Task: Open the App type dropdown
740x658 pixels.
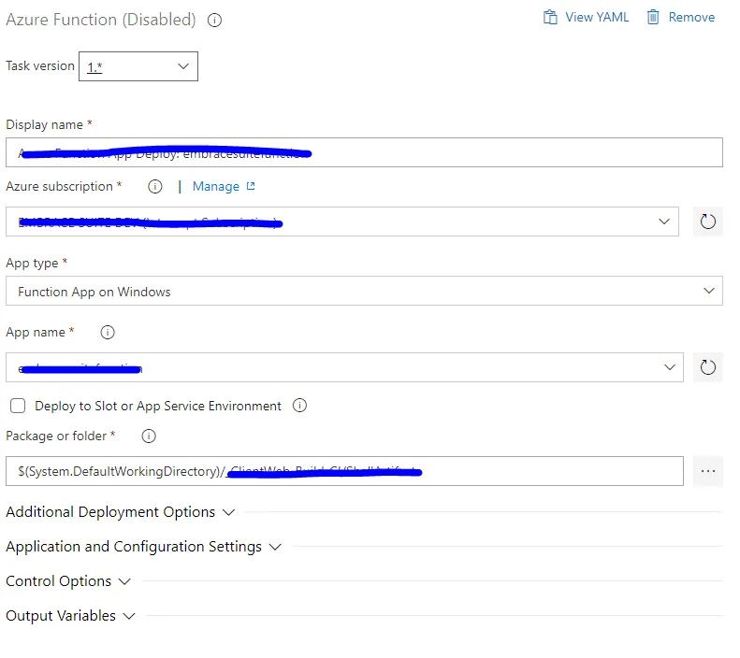Action: (x=364, y=292)
